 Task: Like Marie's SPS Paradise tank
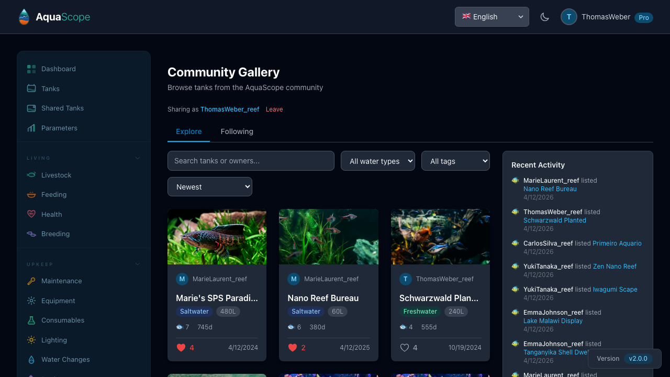[181, 347]
